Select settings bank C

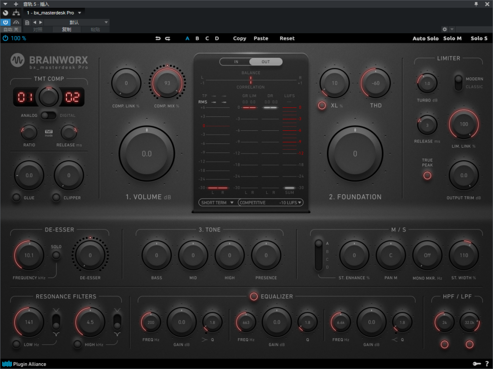coord(207,38)
